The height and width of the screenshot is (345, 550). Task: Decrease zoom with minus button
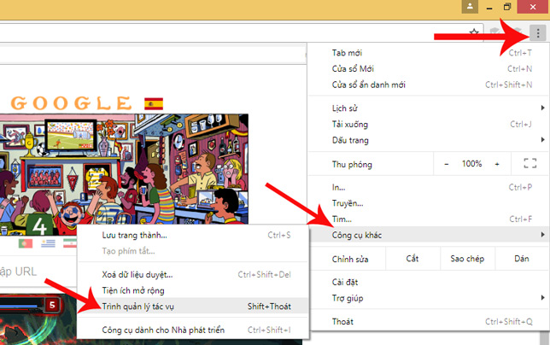pyautogui.click(x=446, y=164)
